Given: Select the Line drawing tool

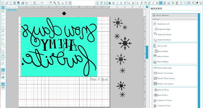Looking at the screenshot, I should pos(3,16).
